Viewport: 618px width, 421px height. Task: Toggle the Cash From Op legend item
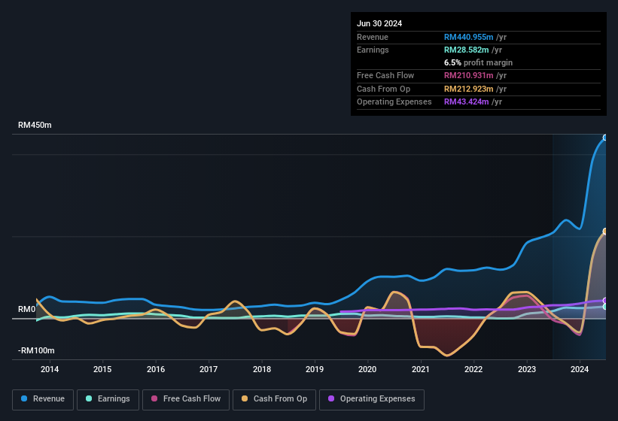[x=274, y=399]
